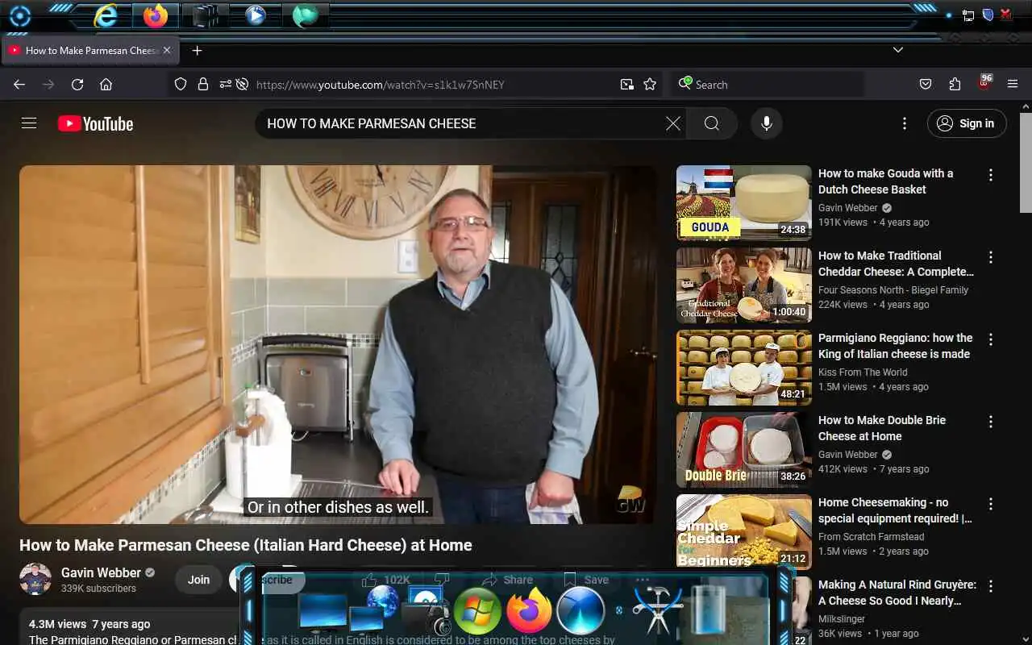Open Gavin Webber channel avatar

point(35,579)
